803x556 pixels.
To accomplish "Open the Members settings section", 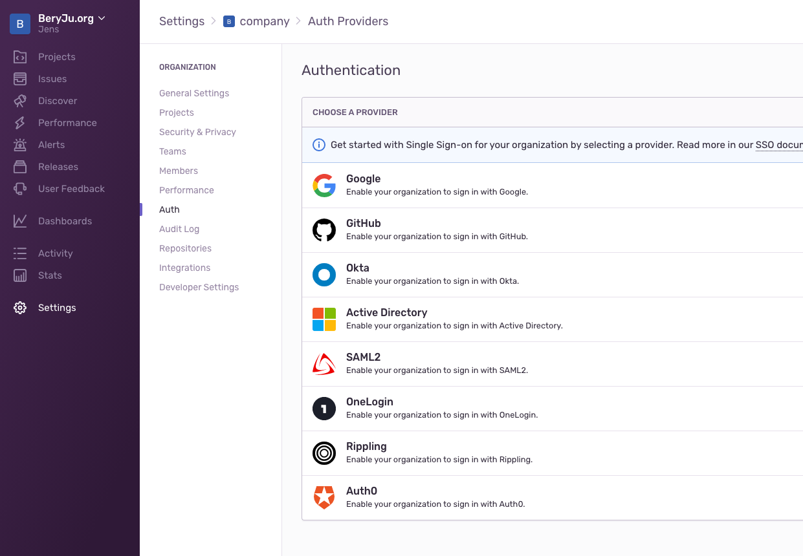I will pos(179,171).
